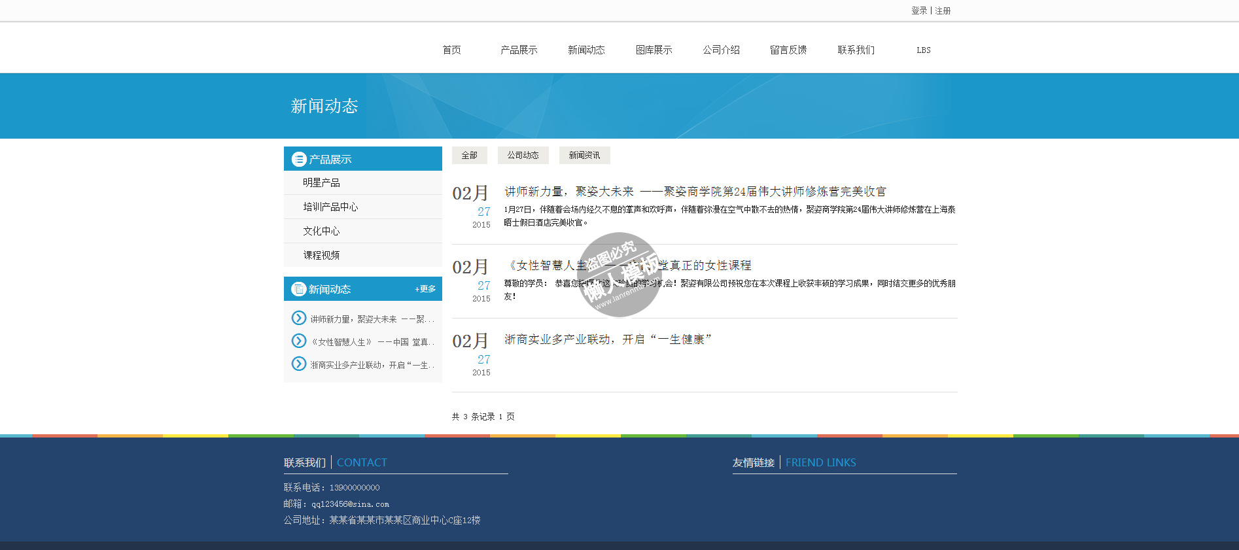Open 首页 in the navigation menu
The image size is (1239, 550).
(451, 50)
